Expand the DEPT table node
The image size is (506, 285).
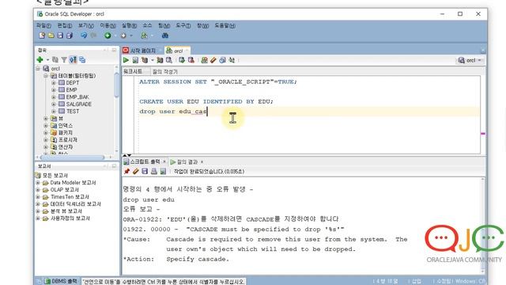[x=54, y=82]
